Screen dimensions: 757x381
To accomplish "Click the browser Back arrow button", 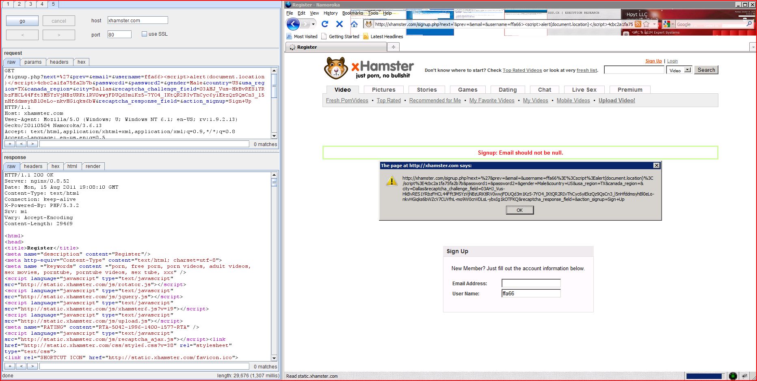I will 293,24.
